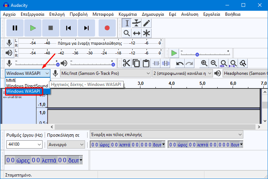This screenshot has height=179, width=268.
Task: Open the Δημιουργία menu
Action: pos(153,14)
